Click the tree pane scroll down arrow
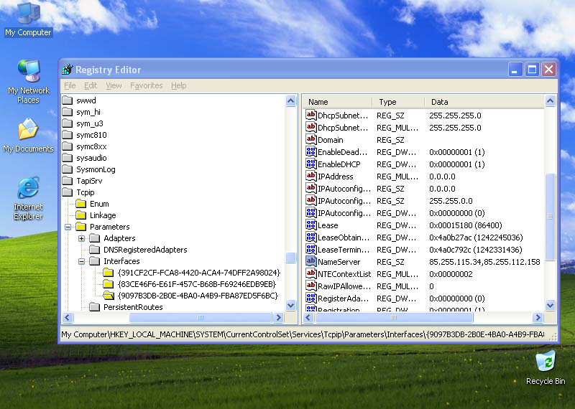 (291, 305)
